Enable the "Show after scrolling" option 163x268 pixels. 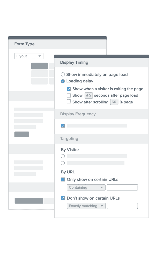69,102
